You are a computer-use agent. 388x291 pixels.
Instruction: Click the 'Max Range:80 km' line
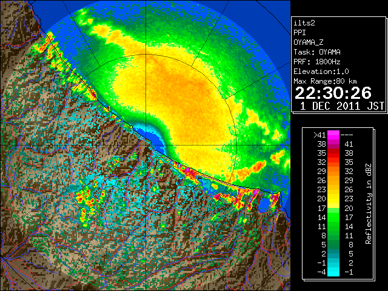(x=325, y=81)
